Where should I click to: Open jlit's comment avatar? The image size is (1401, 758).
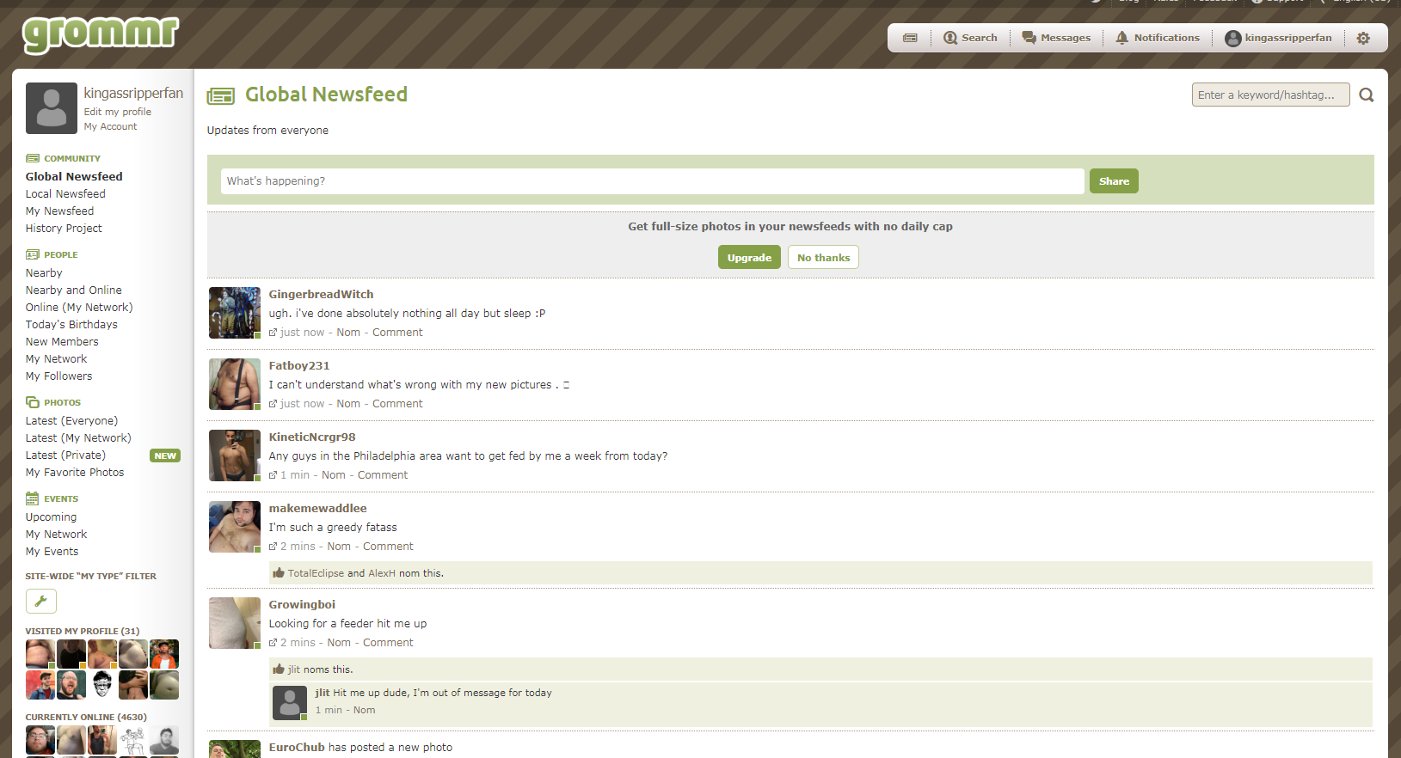(290, 703)
